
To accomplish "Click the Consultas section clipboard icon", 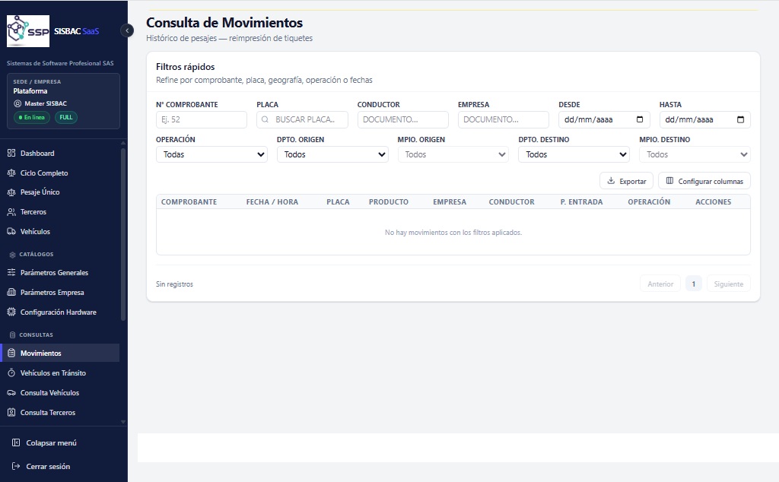I will 12,335.
